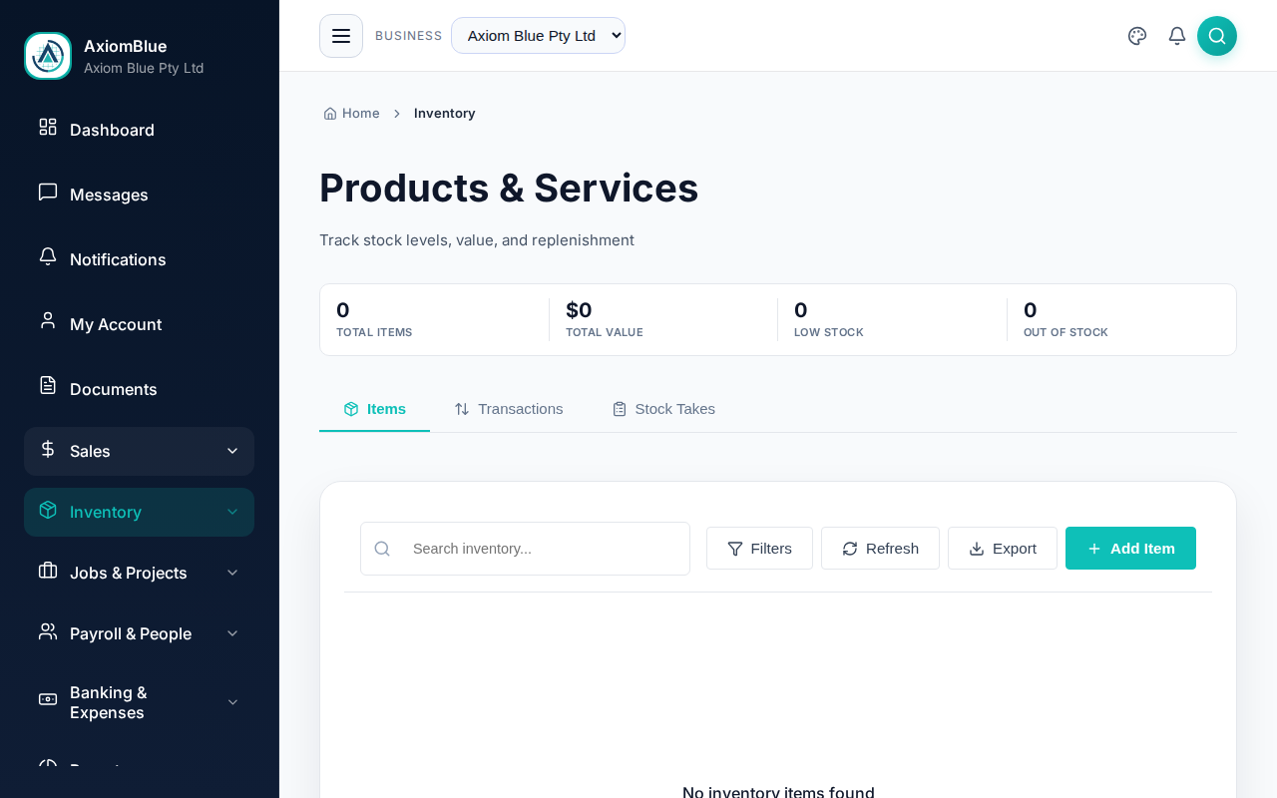Toggle the hamburger menu button

[341, 36]
